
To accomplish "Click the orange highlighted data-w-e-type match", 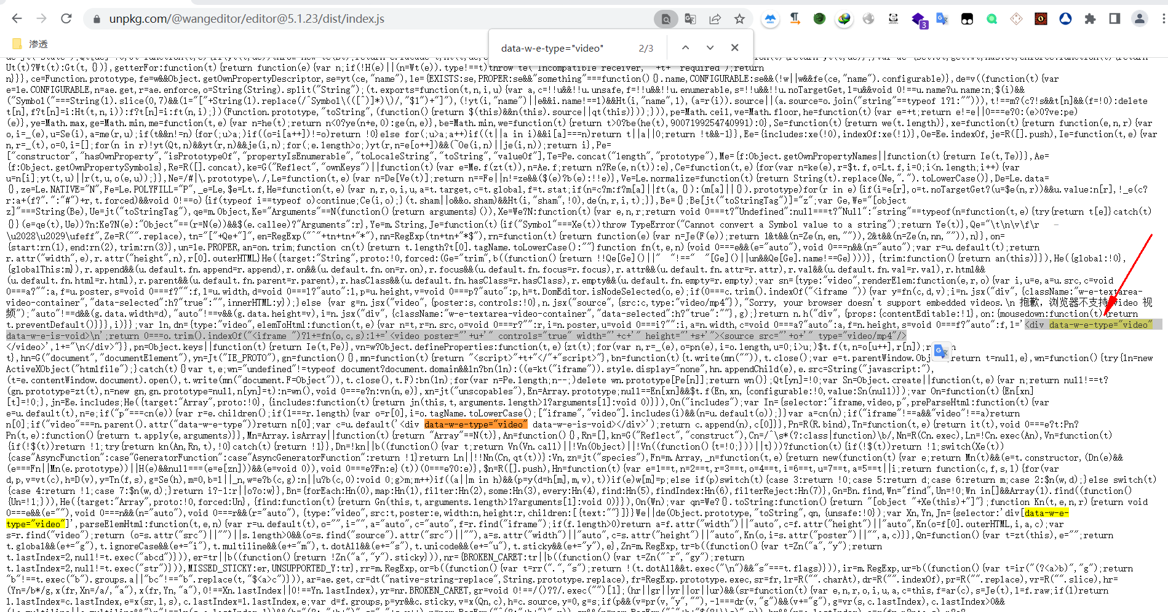I will point(475,424).
